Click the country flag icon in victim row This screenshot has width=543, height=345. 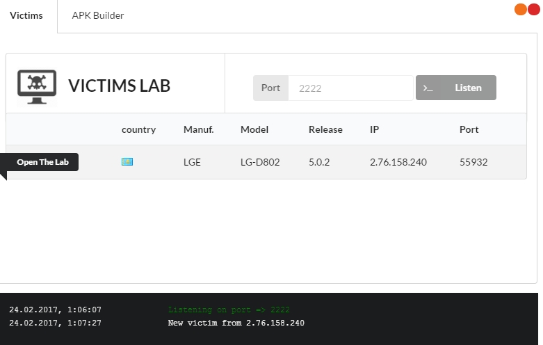tap(127, 162)
